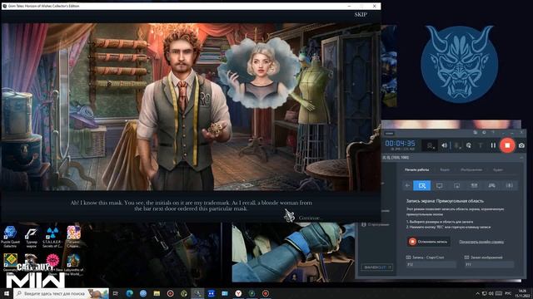The height and width of the screenshot is (299, 533).
Task: Open Labyrinths of the World shortcut
Action: 73,264
